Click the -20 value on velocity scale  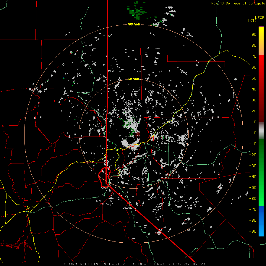(x=253, y=155)
